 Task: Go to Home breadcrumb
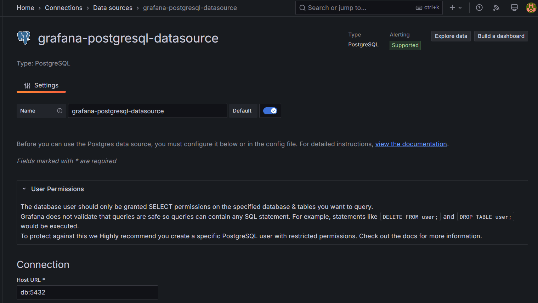tap(26, 8)
